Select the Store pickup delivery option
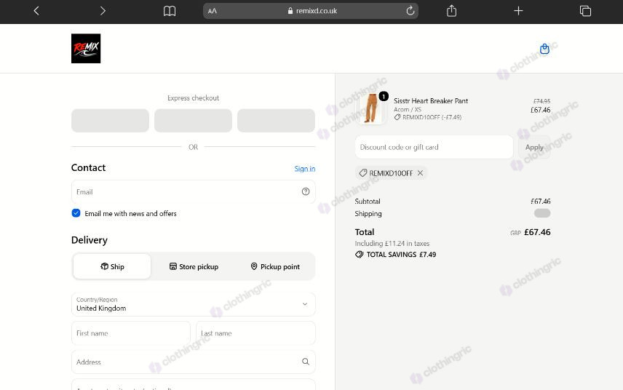Viewport: 623px width, 390px height. pos(194,266)
